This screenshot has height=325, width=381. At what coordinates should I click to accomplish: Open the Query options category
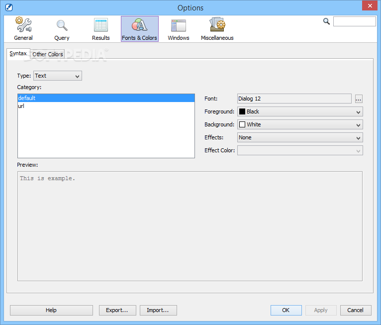[62, 29]
